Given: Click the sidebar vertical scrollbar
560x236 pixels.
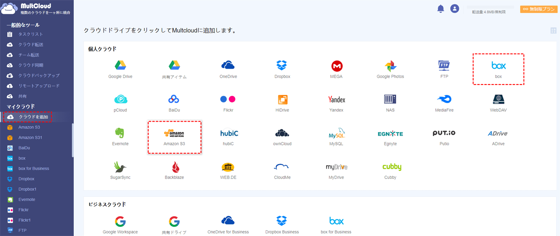Looking at the screenshot, I should pos(72,140).
